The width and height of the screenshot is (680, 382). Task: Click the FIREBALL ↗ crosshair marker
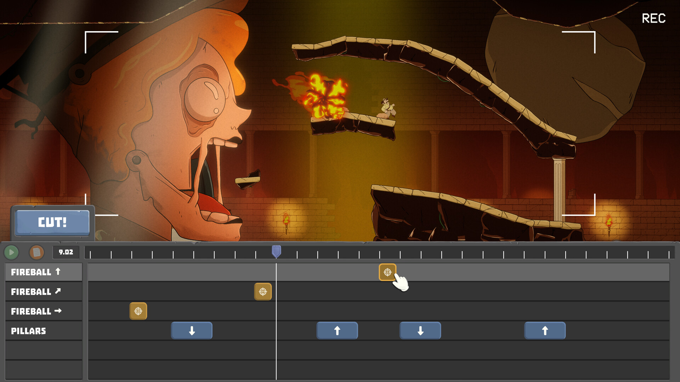tap(262, 291)
